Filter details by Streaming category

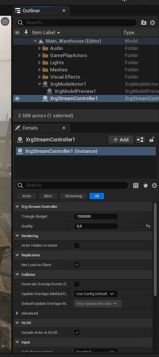tap(73, 196)
